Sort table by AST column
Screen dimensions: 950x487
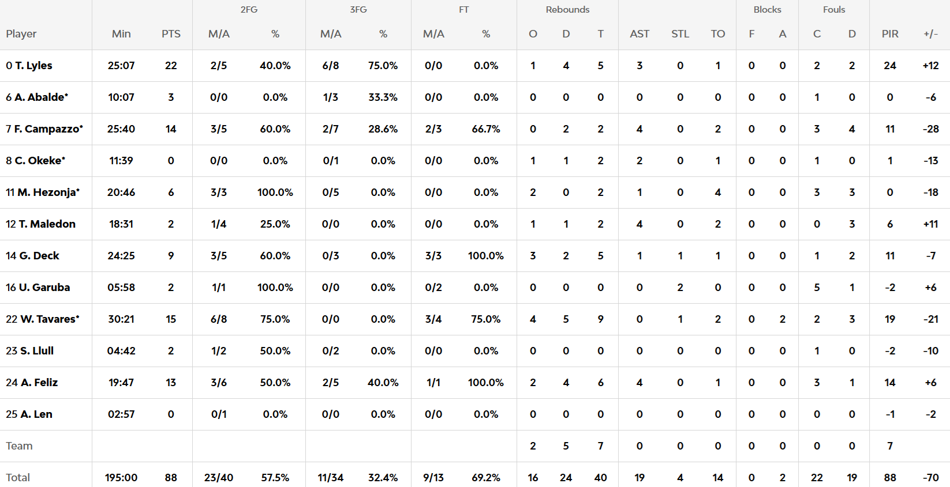(639, 34)
